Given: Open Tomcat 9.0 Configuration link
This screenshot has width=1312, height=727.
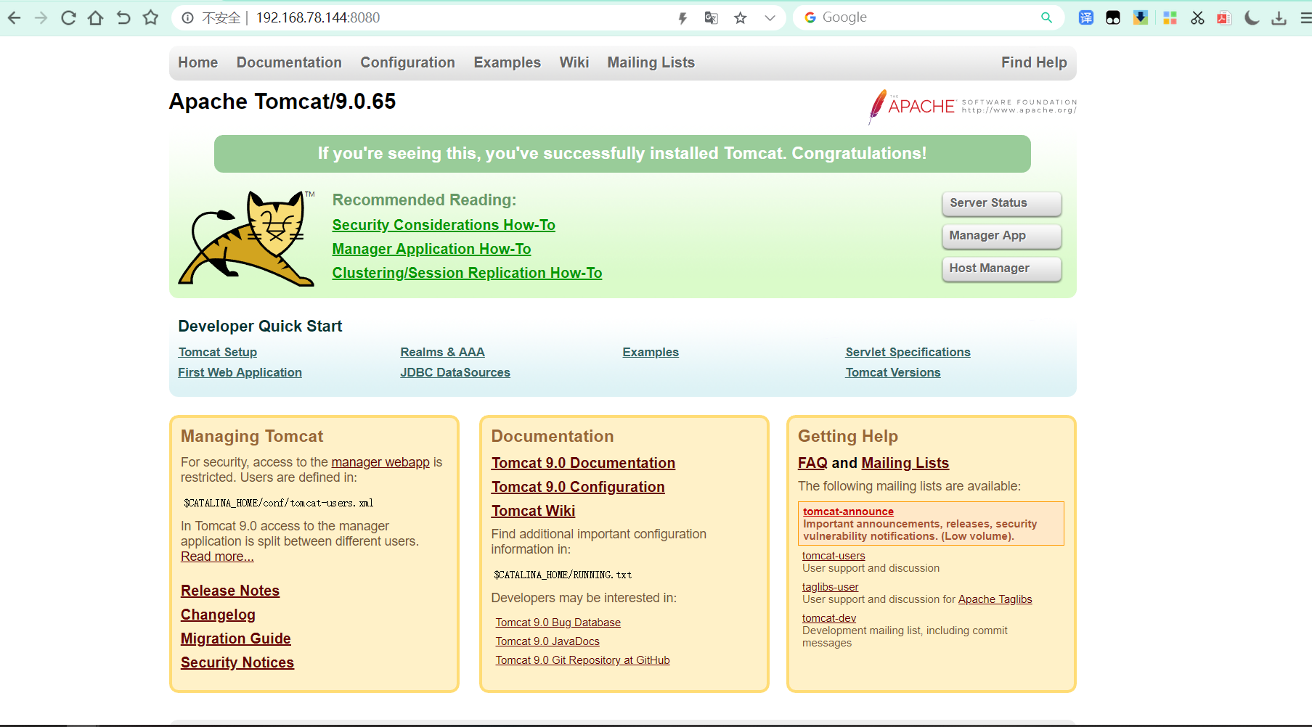Looking at the screenshot, I should (578, 487).
